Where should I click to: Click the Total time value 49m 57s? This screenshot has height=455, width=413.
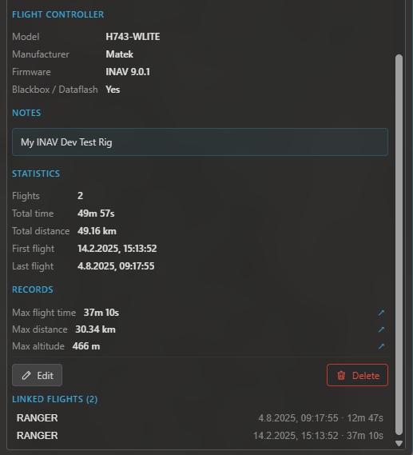[96, 214]
